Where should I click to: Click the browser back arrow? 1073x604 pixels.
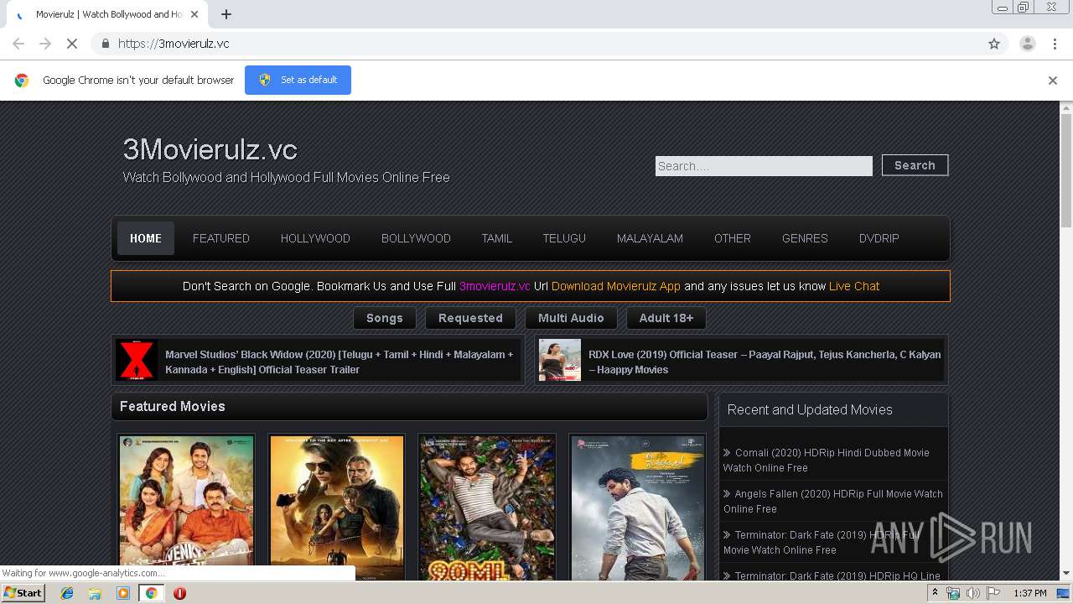click(18, 44)
